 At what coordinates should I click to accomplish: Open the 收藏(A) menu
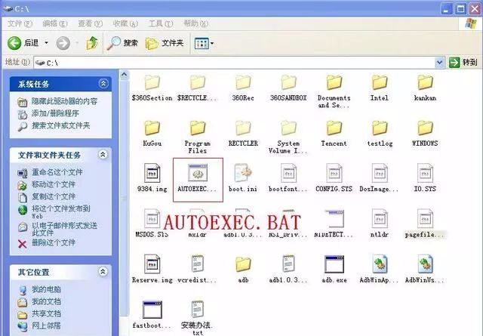pos(125,23)
